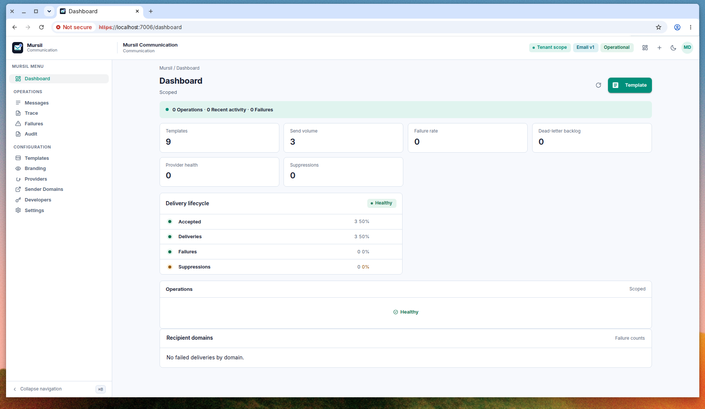Open Trace in the sidebar
This screenshot has height=409, width=705.
point(59,113)
